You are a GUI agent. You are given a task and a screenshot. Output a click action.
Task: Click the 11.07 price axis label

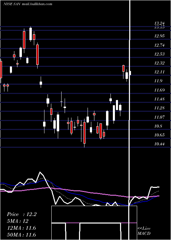click(159, 117)
